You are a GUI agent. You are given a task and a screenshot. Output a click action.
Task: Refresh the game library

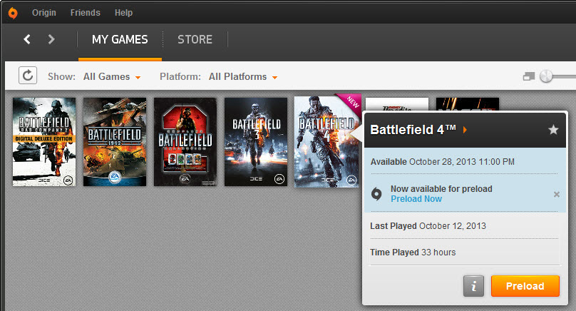[28, 76]
